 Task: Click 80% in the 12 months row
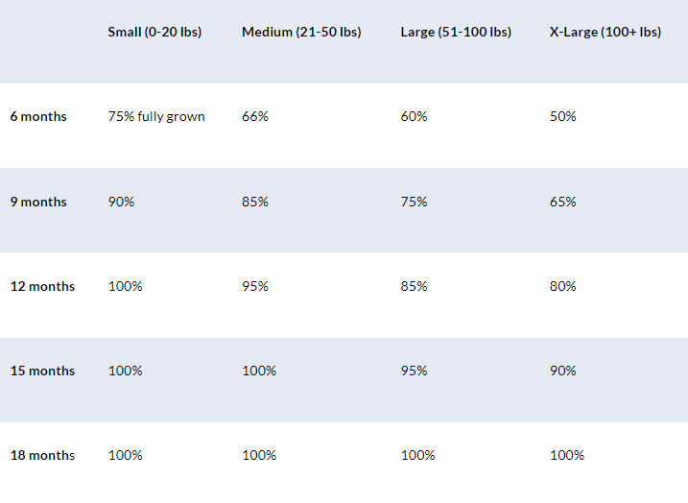coord(563,287)
